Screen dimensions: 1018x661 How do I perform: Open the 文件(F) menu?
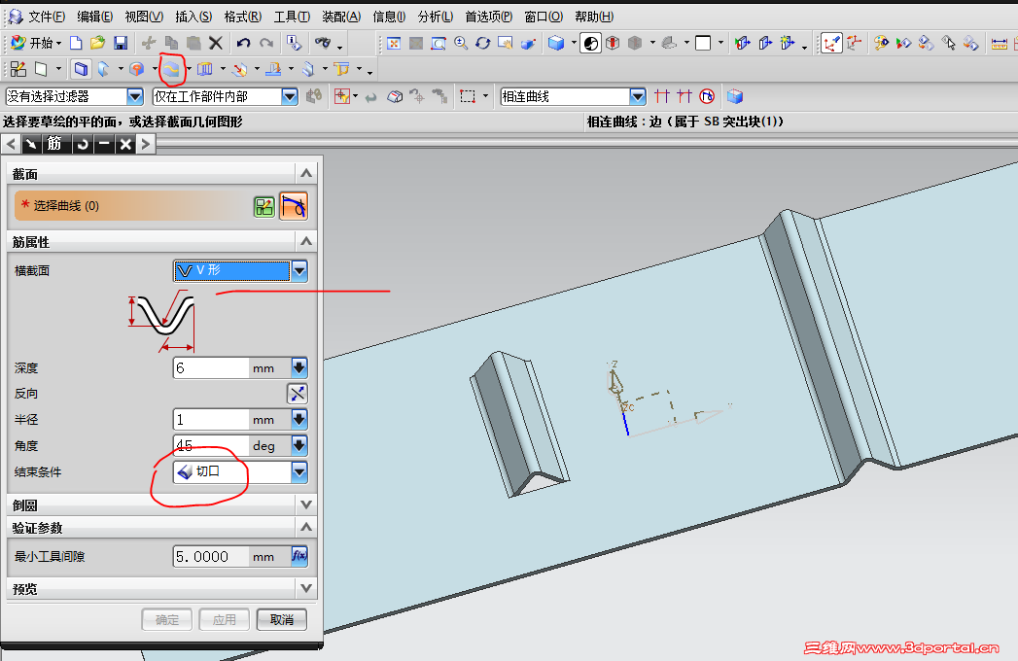click(47, 17)
